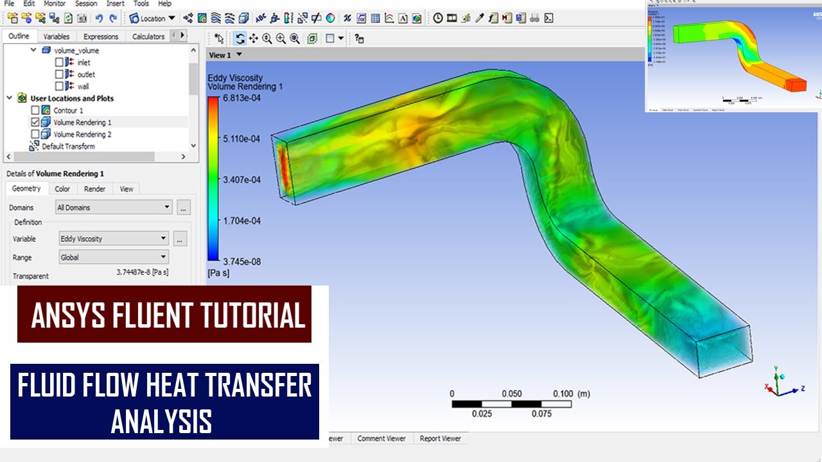
Task: Open the Timestep Selector clock icon
Action: (438, 19)
